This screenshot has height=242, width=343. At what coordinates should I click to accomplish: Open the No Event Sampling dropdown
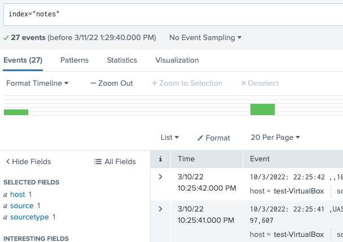click(x=205, y=38)
